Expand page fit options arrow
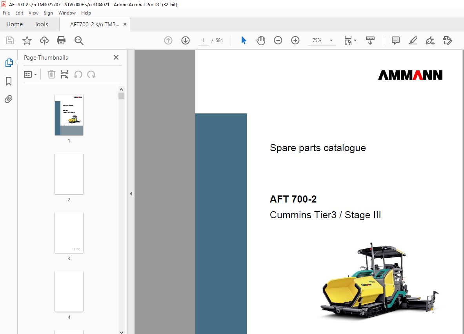The image size is (464, 334). click(355, 40)
